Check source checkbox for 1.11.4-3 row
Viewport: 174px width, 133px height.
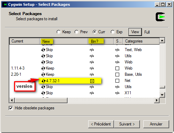click(x=117, y=69)
